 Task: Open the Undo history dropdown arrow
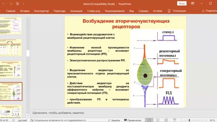pyautogui.click(x=7, y=4)
